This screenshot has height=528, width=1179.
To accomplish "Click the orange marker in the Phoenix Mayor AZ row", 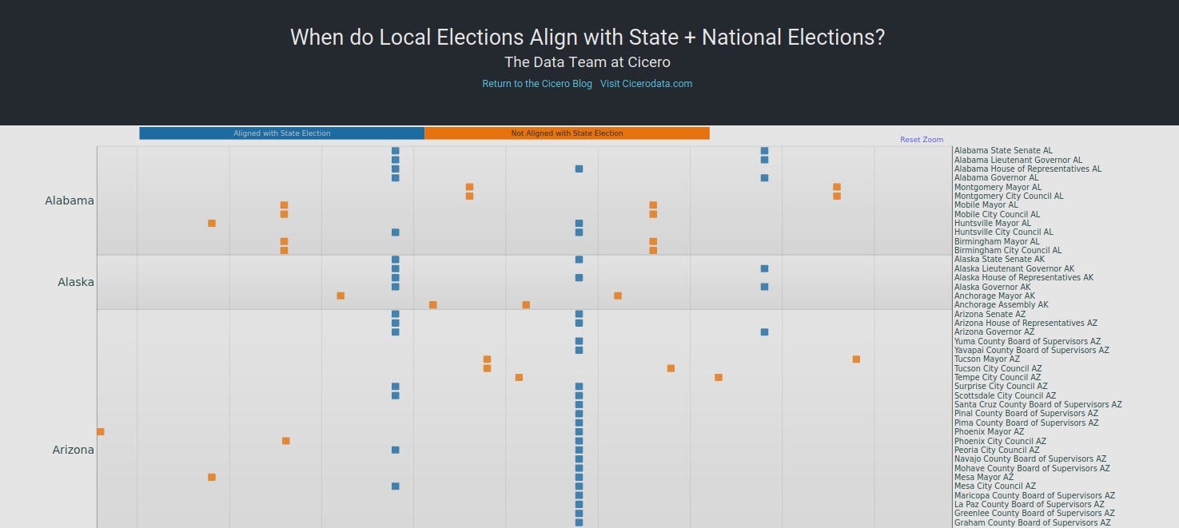I will (x=99, y=431).
